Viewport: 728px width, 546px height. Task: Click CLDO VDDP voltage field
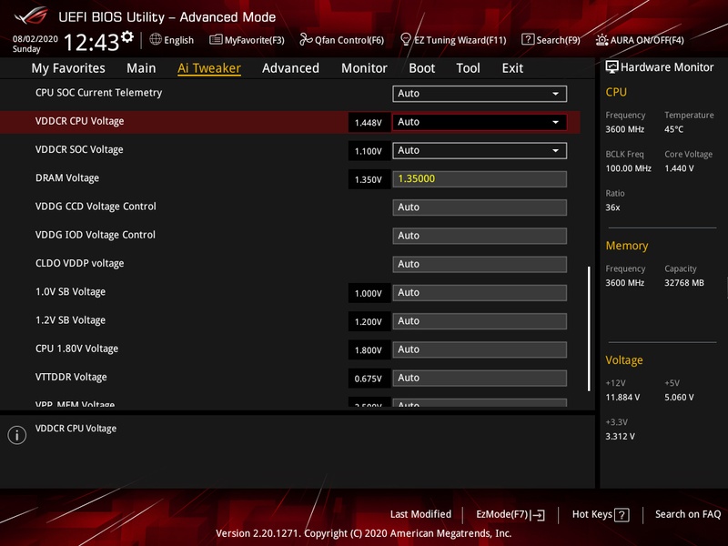coord(480,264)
